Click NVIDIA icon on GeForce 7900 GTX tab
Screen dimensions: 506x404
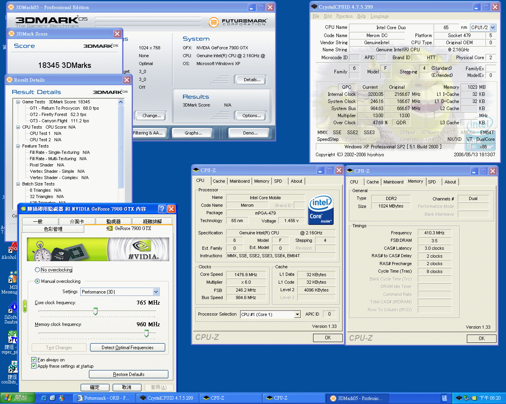110,228
